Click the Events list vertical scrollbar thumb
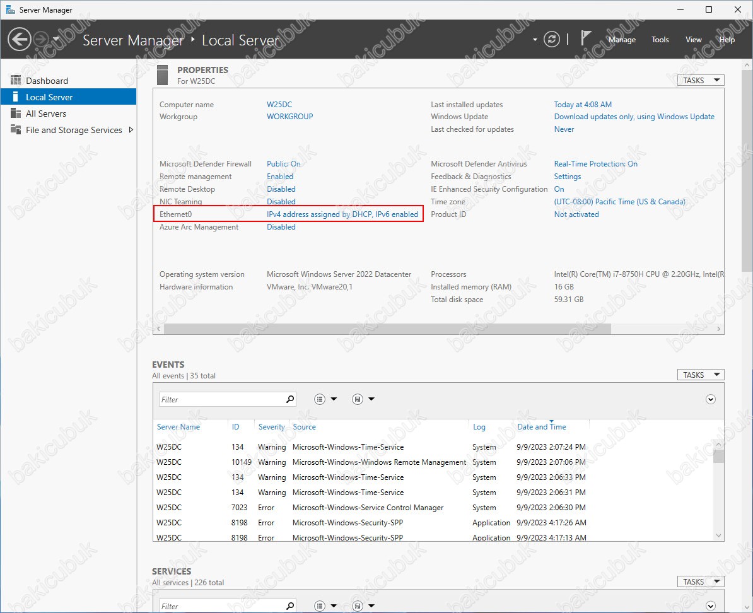The height and width of the screenshot is (613, 753). click(x=718, y=456)
